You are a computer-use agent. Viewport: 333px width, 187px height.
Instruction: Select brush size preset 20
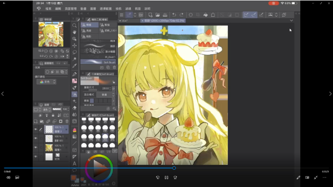[84, 120]
